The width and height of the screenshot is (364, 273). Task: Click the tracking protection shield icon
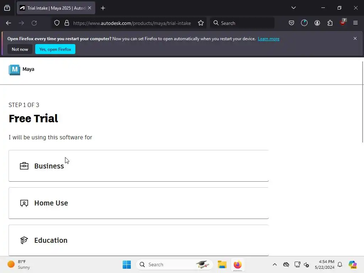pyautogui.click(x=57, y=23)
